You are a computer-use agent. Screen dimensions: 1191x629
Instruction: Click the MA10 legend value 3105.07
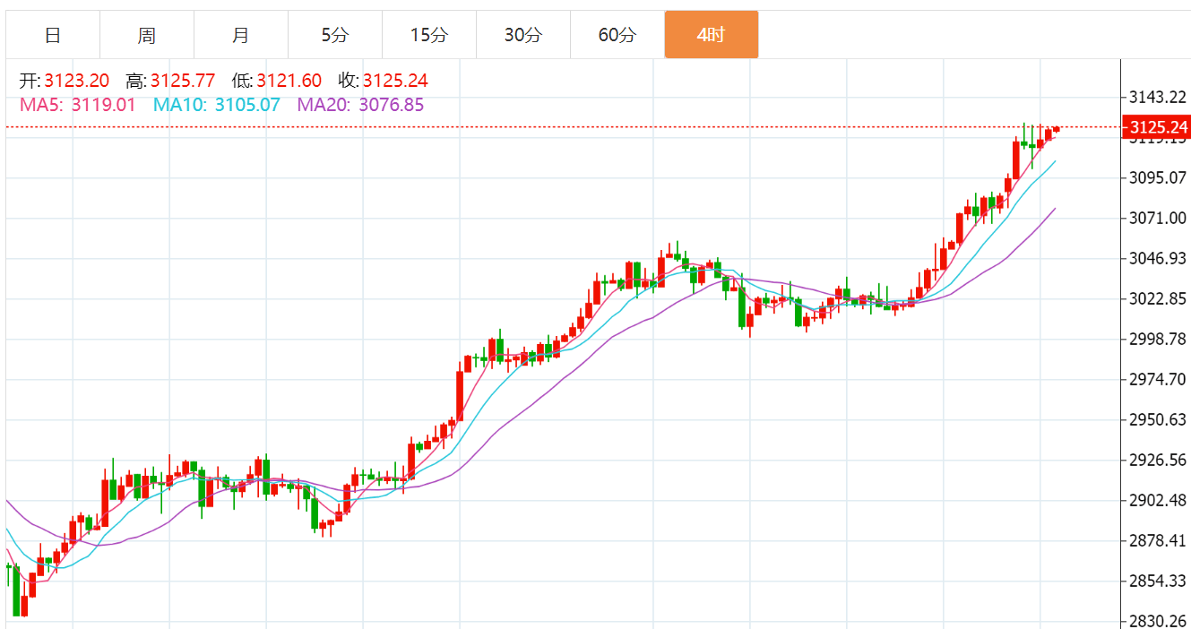(x=247, y=105)
